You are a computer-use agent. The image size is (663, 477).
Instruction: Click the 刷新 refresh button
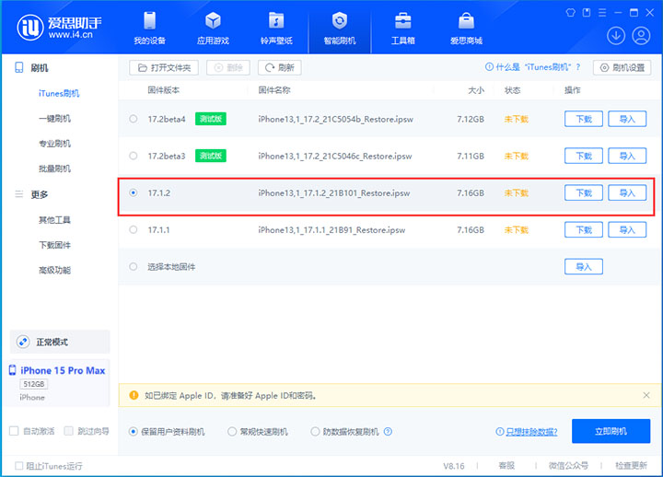(x=280, y=67)
